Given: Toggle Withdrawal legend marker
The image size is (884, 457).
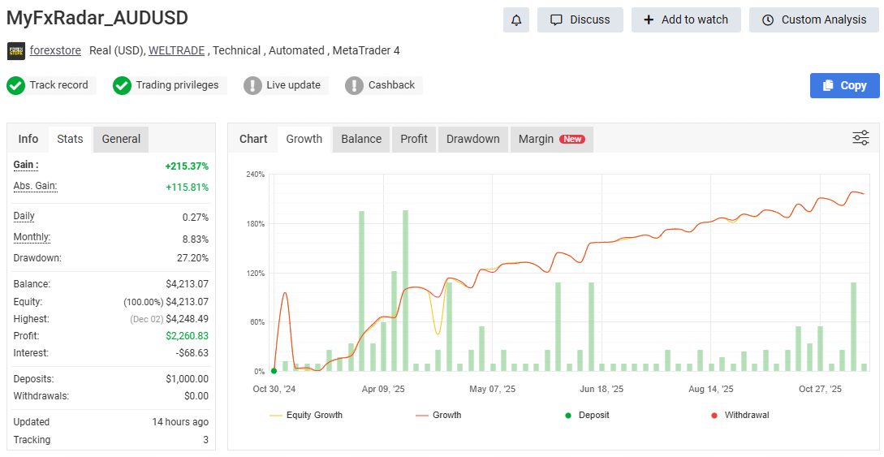Looking at the screenshot, I should tap(740, 416).
